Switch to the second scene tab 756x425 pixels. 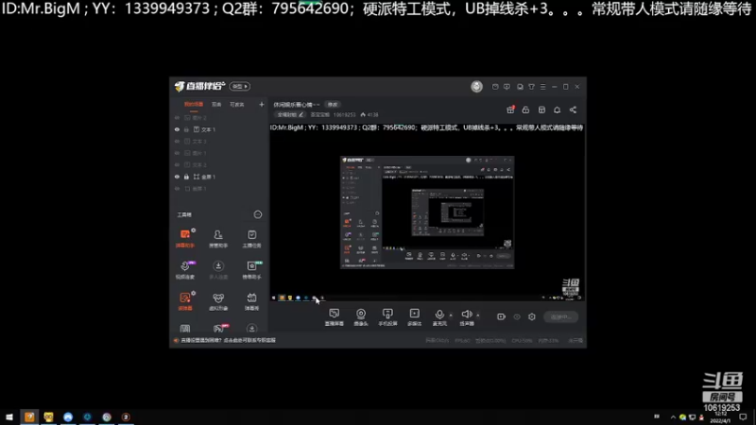click(216, 104)
